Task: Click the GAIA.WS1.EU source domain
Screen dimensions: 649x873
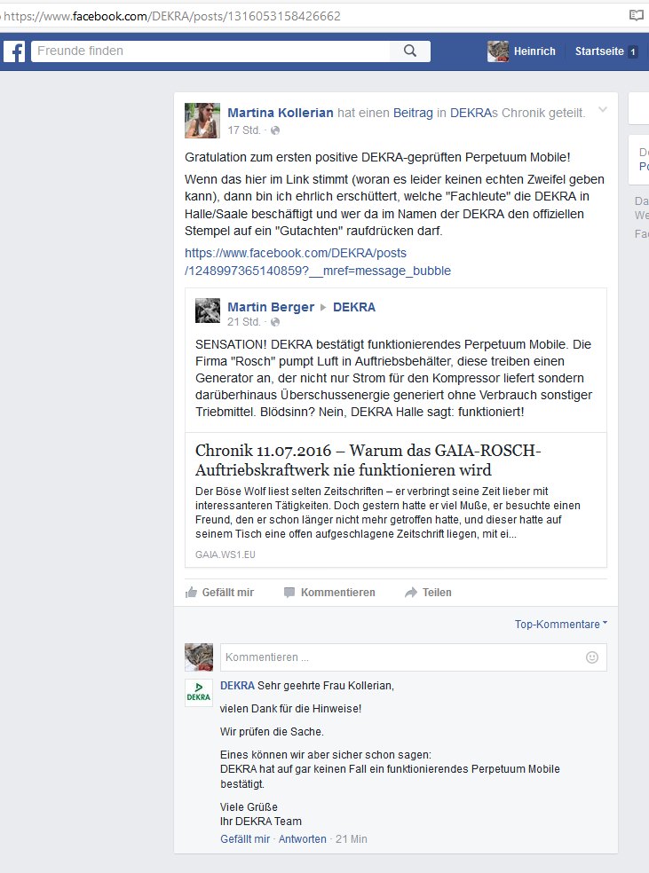Action: click(225, 554)
